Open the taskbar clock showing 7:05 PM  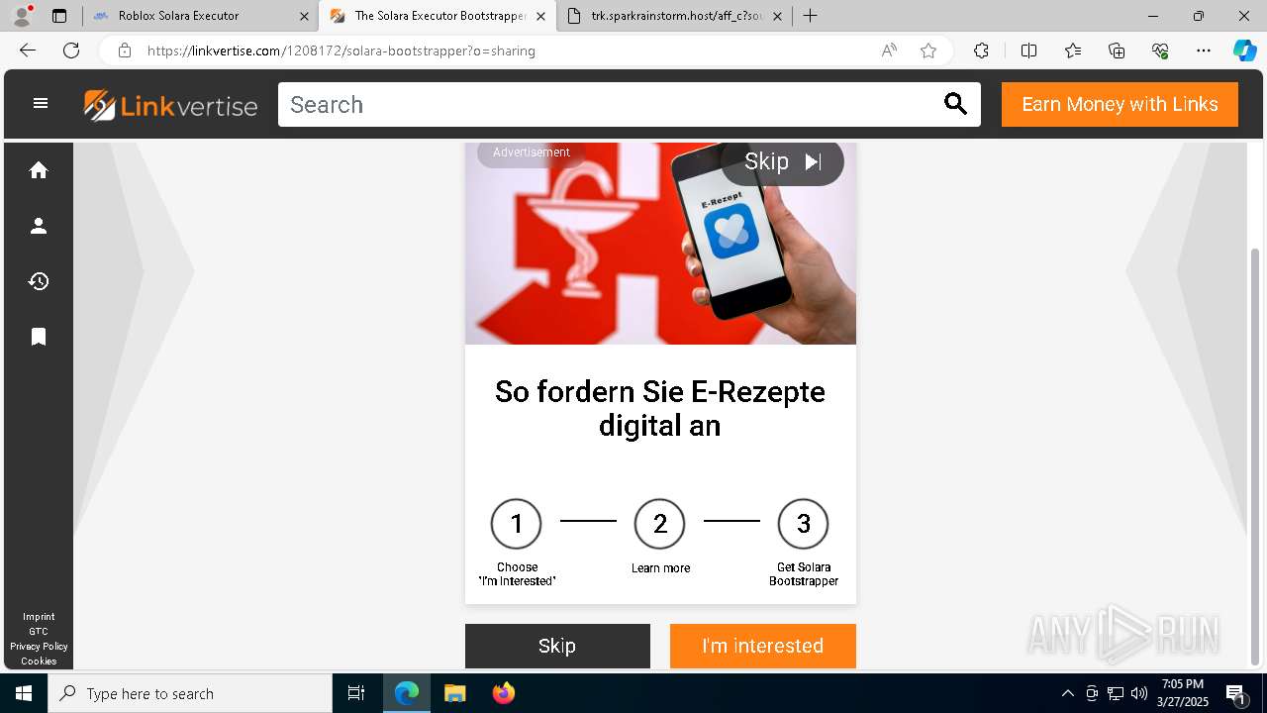1183,693
